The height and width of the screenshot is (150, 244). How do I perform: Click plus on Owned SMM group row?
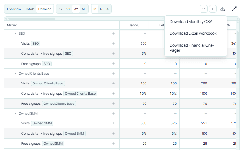coord(114,114)
